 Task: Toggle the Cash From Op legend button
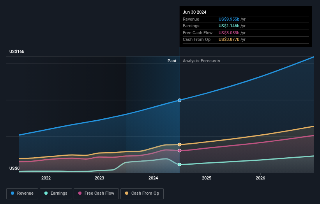(x=142, y=193)
